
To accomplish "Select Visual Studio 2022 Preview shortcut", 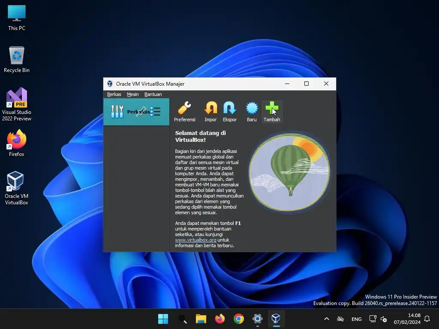I will (x=17, y=104).
